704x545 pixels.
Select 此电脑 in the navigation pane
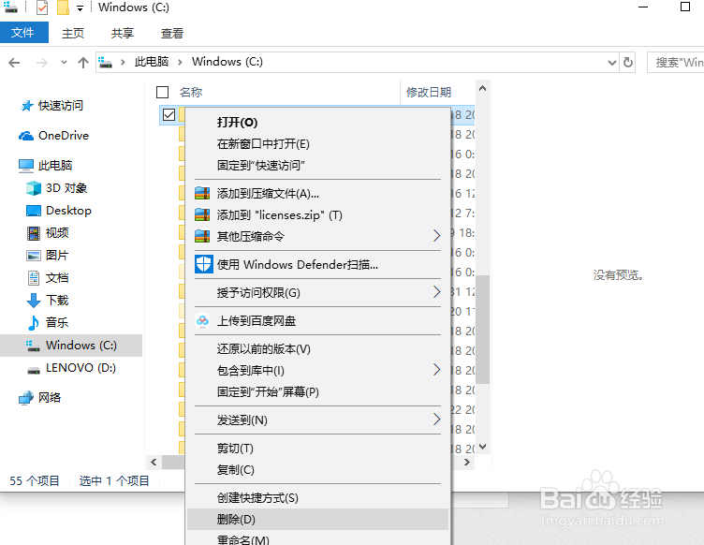pyautogui.click(x=45, y=166)
